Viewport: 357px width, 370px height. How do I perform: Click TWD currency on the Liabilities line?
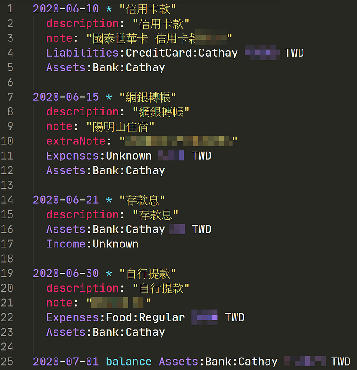pyautogui.click(x=294, y=53)
